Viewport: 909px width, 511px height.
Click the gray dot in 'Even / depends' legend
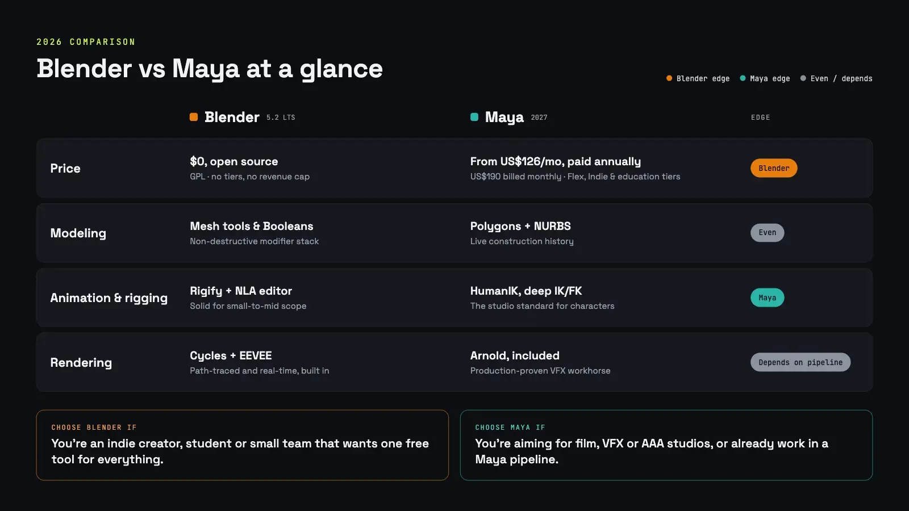[x=803, y=78]
